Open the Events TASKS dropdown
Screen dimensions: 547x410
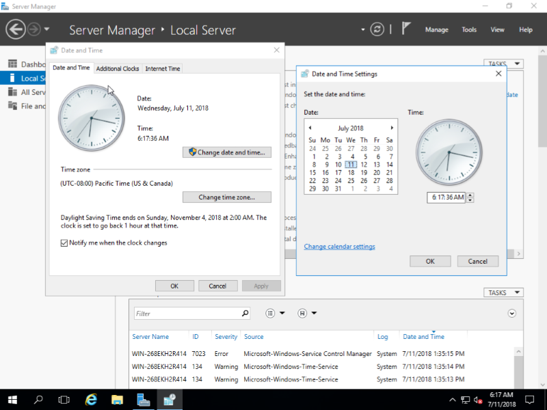coord(503,293)
